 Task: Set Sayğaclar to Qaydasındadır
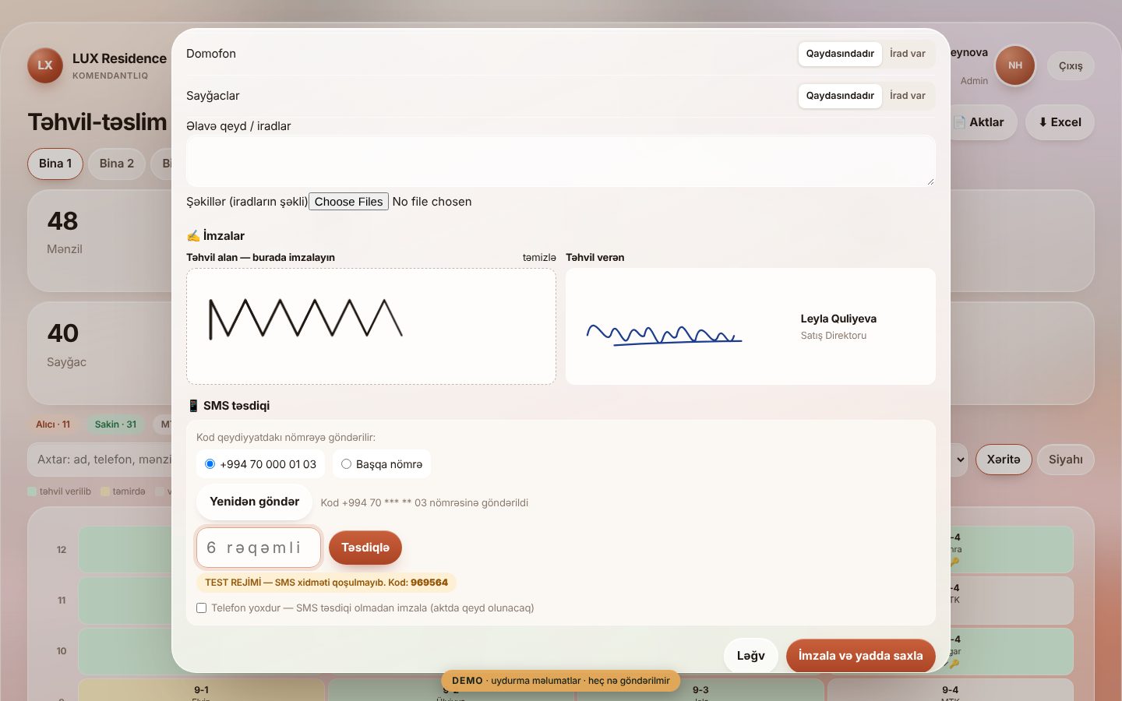pyautogui.click(x=840, y=96)
